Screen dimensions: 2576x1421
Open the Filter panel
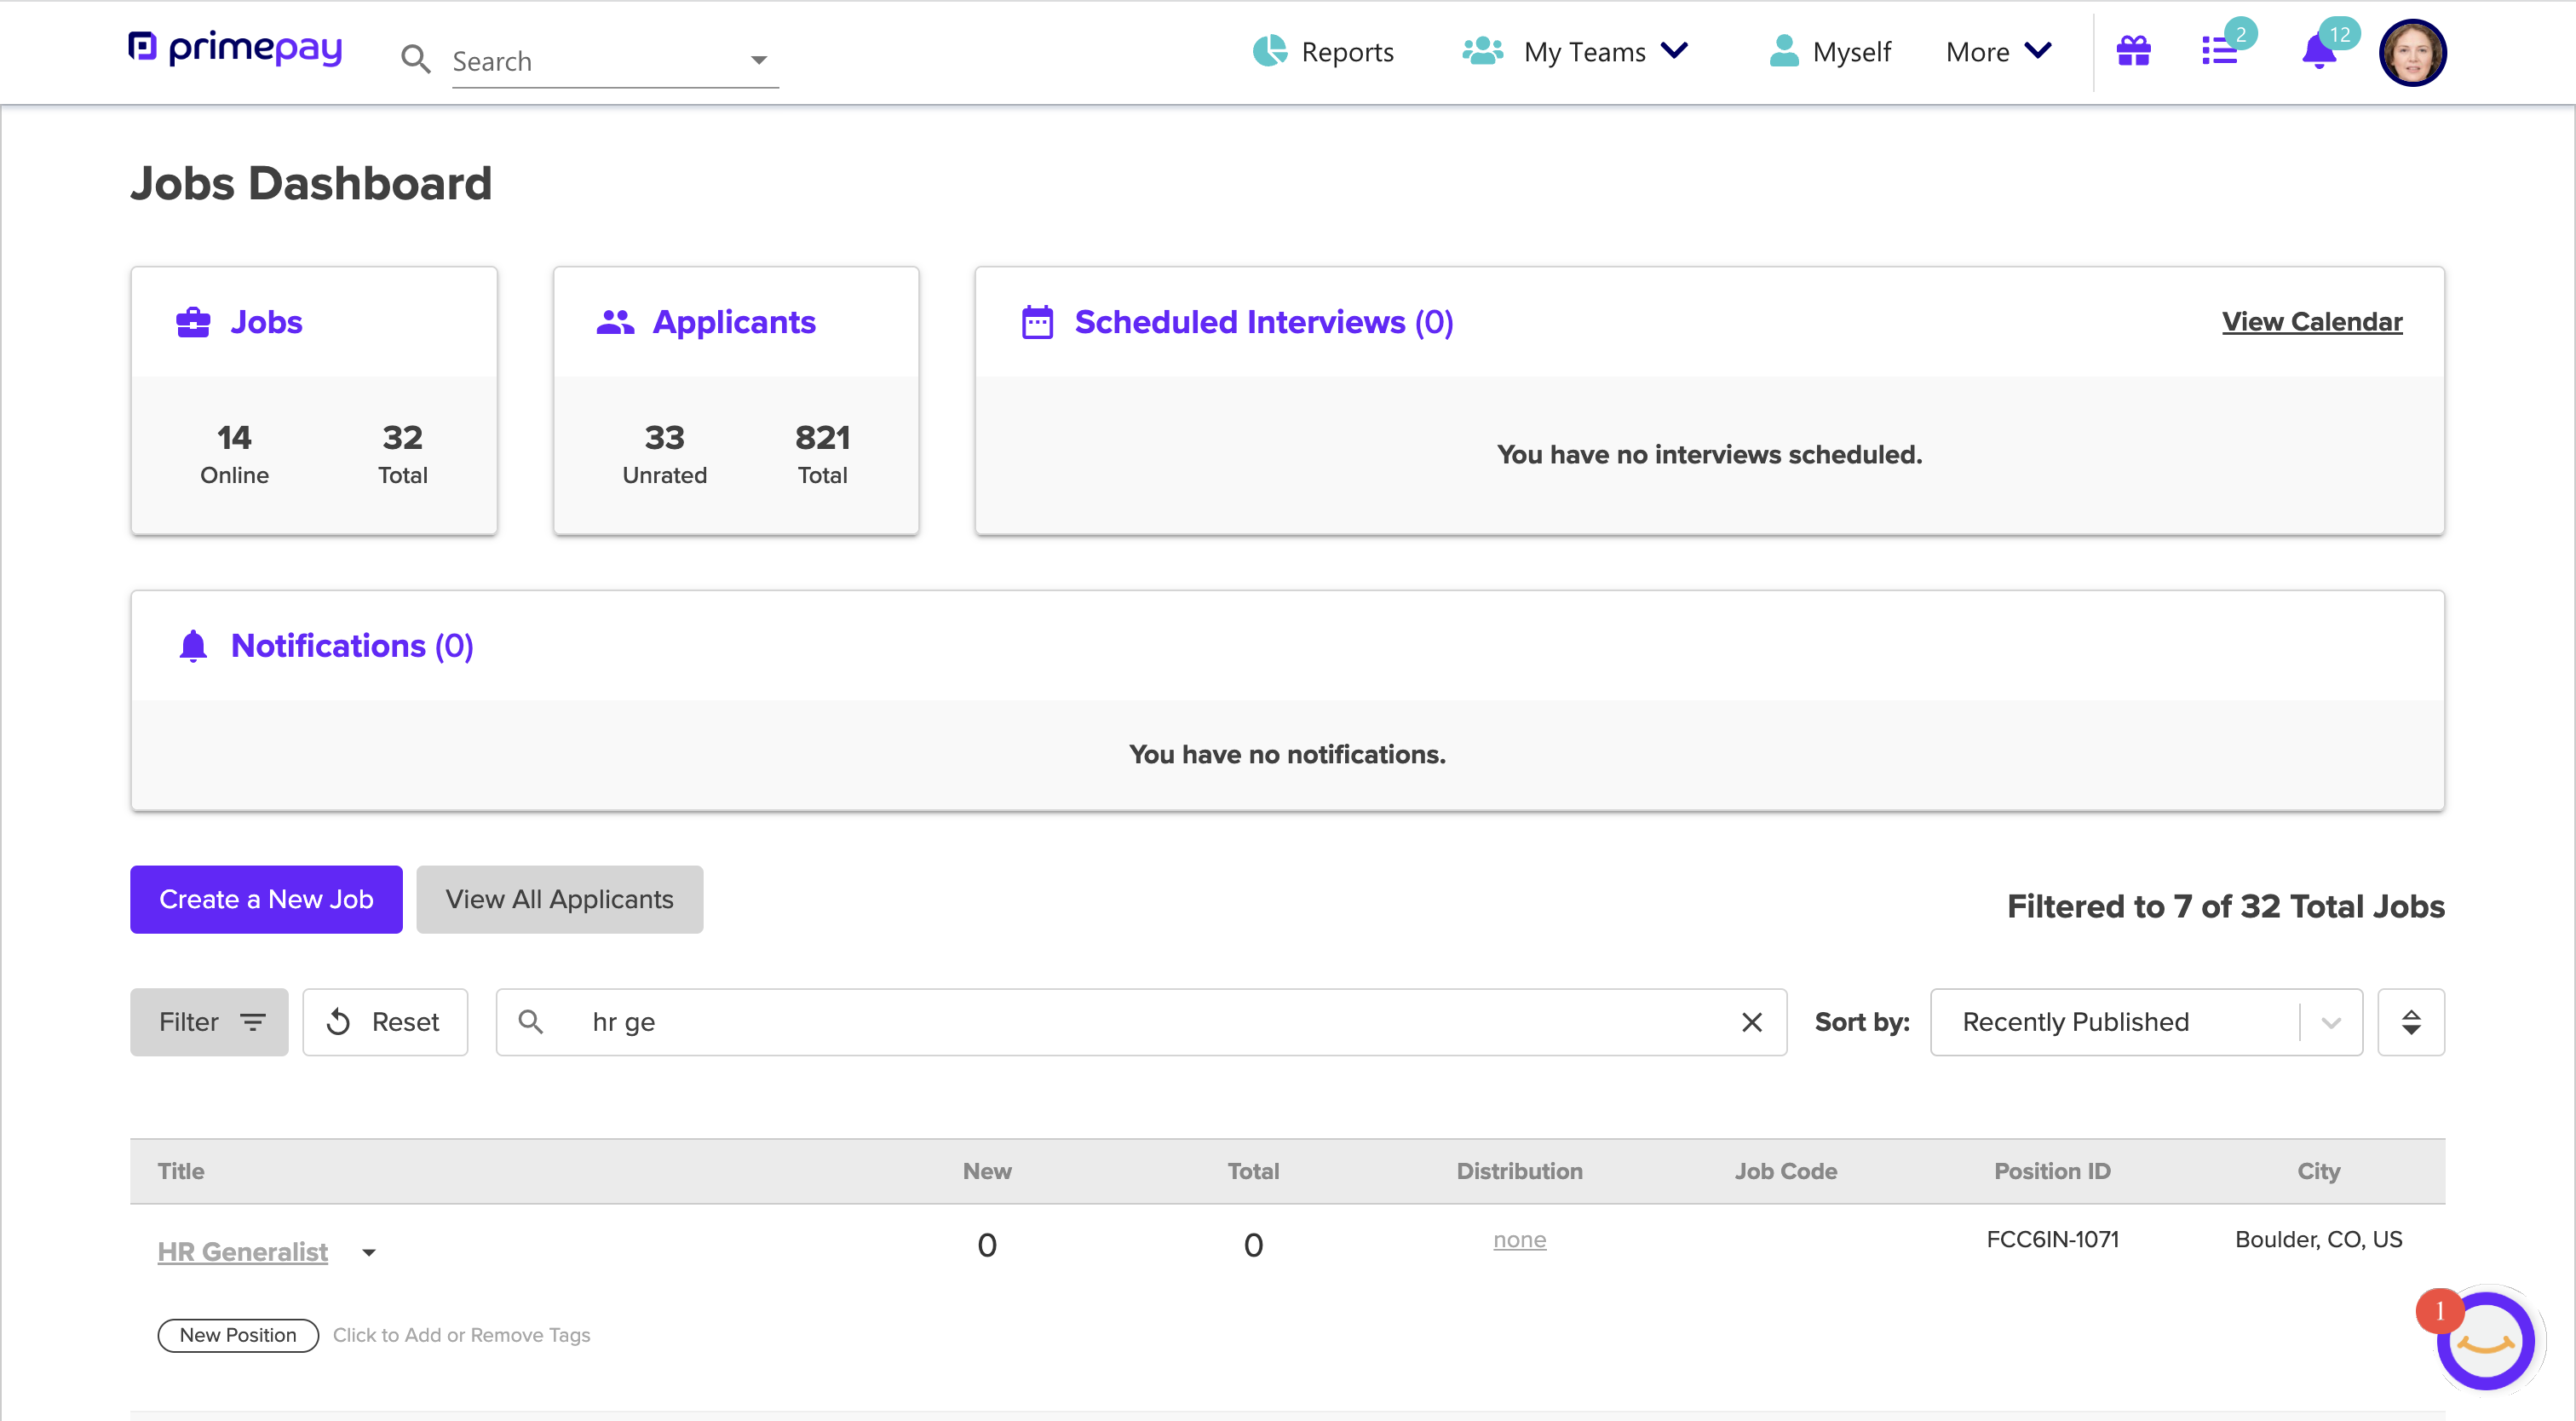pos(208,1021)
